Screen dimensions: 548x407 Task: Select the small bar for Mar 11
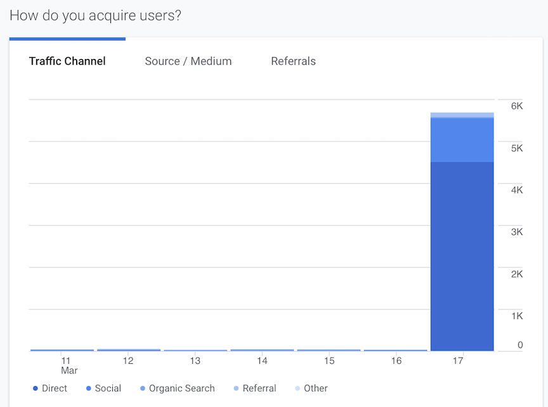coord(62,350)
